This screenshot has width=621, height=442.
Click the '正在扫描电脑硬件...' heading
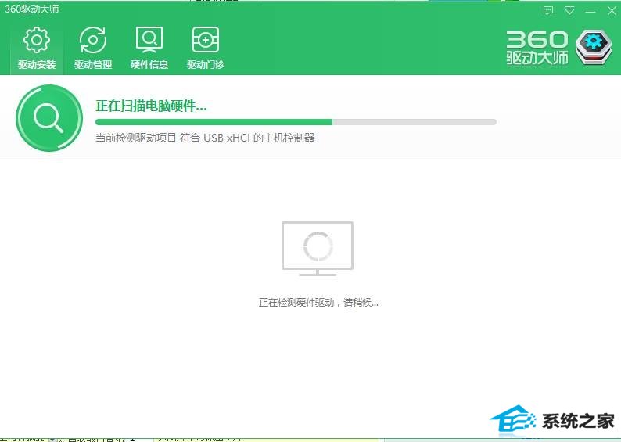151,106
